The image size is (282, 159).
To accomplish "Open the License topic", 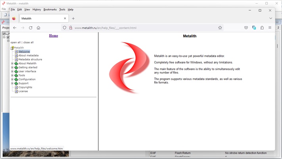I will point(23,91).
